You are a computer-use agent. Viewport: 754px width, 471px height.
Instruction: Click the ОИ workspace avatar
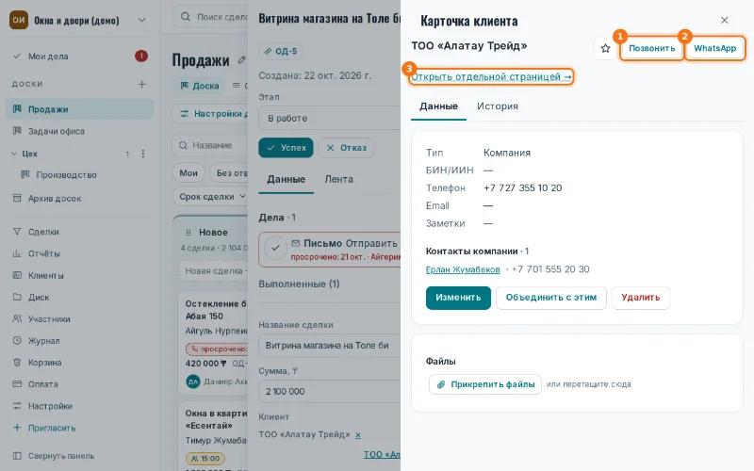(x=19, y=20)
